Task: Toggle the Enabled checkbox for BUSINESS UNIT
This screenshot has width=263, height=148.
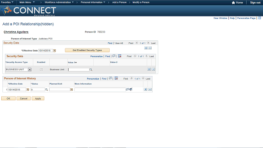Action: coord(41,69)
